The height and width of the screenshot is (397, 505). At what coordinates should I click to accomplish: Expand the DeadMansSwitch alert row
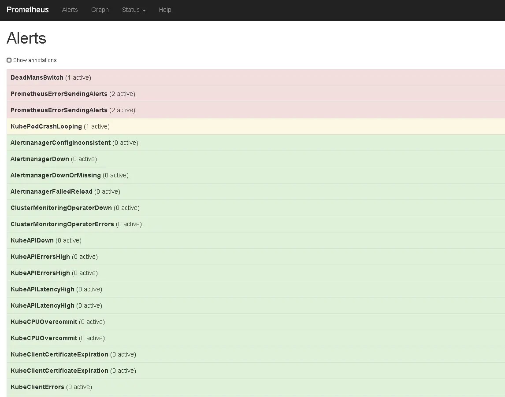point(37,77)
